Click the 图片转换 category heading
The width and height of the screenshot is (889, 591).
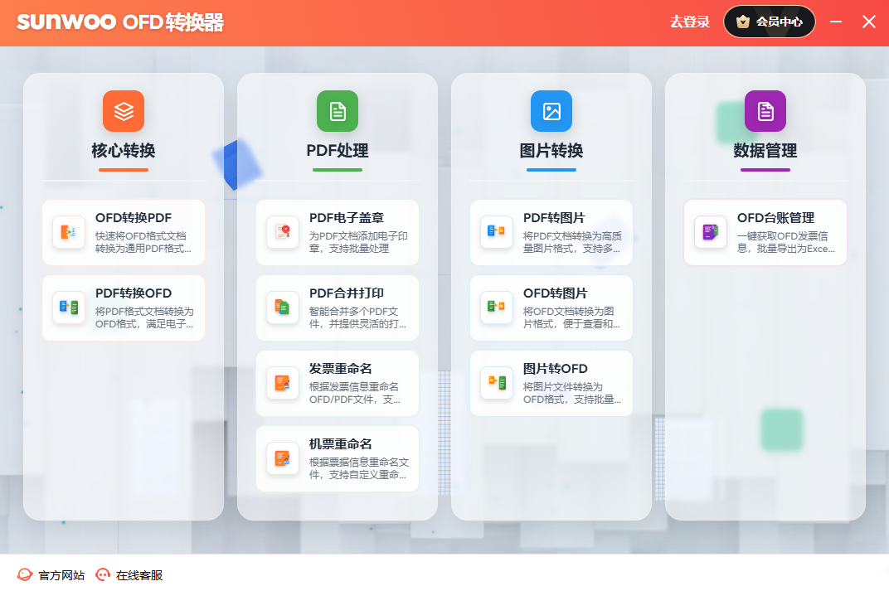point(551,151)
